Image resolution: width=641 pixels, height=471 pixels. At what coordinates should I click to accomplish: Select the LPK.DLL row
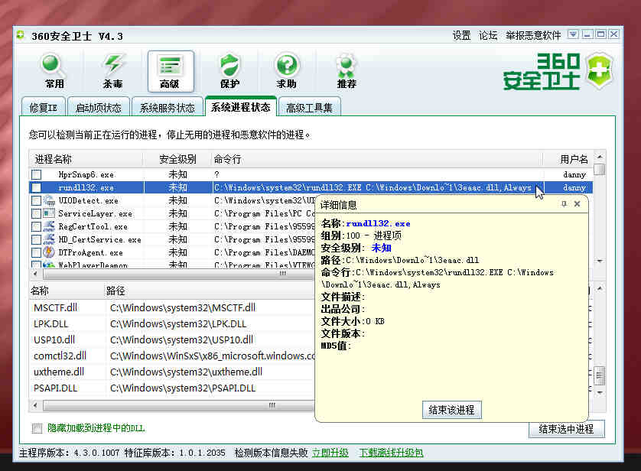[x=172, y=323]
